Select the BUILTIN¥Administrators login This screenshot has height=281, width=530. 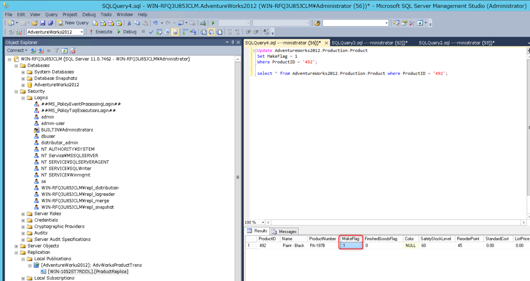tap(67, 130)
